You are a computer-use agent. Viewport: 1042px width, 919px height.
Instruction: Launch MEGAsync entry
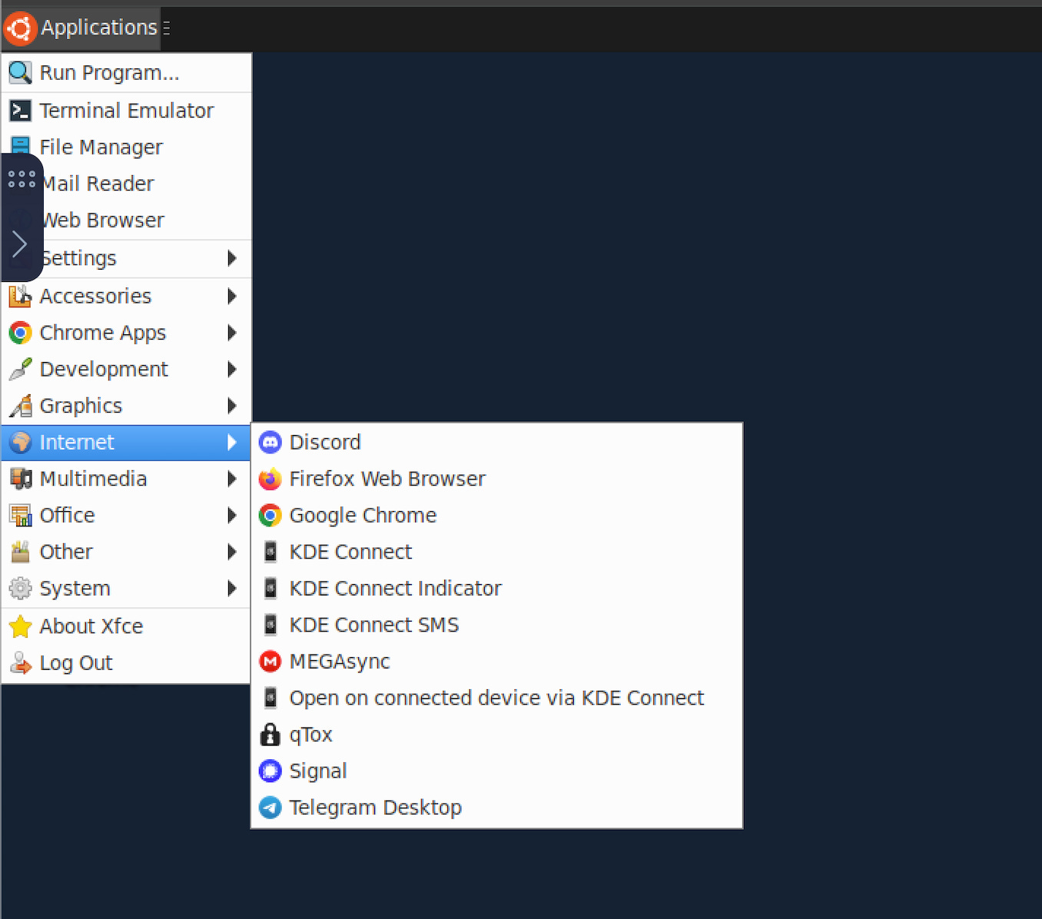[x=496, y=662]
